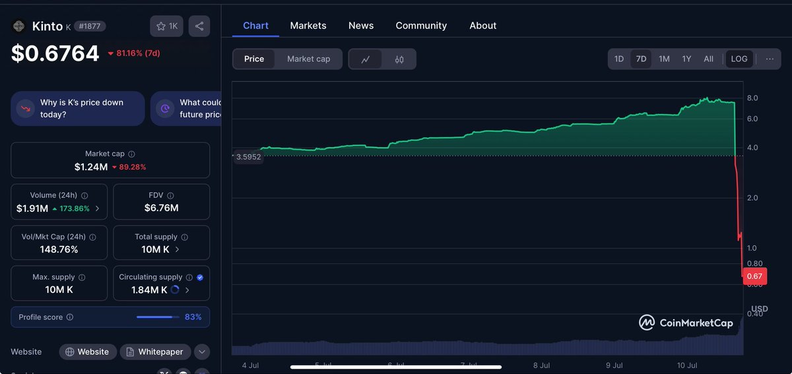Screen dimensions: 792x374
Task: Click the verified checkmark on Circulating supply
Action: 200,278
